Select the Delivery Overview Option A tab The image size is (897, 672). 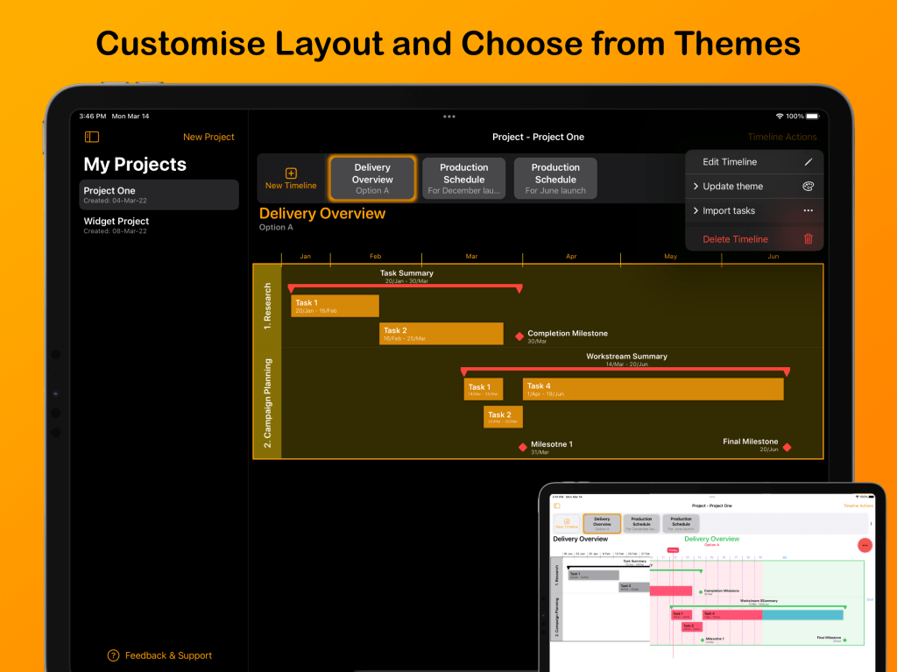372,179
